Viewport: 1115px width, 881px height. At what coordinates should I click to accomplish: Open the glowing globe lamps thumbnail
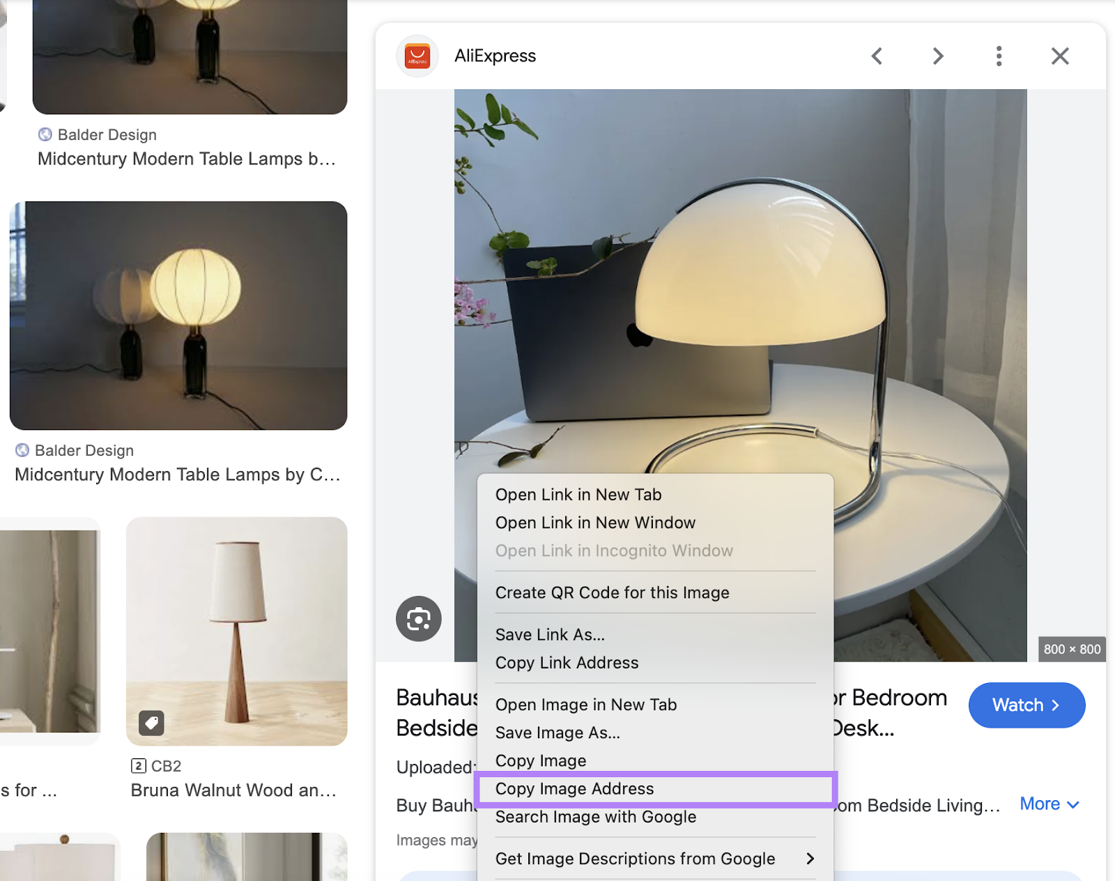click(x=178, y=316)
